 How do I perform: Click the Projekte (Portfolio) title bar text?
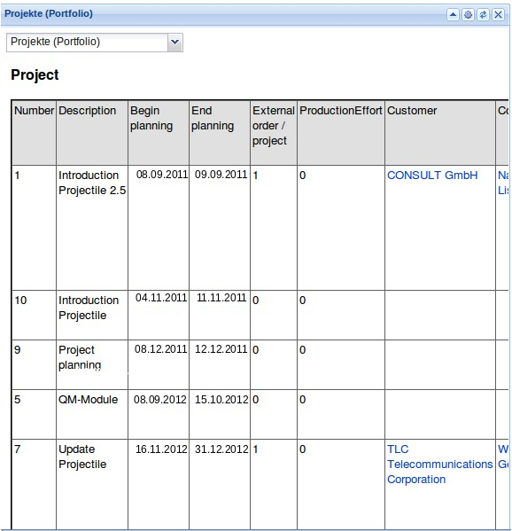[x=49, y=13]
